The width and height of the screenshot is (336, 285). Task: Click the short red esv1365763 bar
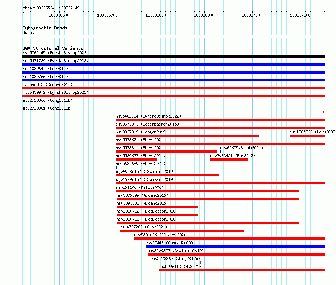click(x=308, y=136)
